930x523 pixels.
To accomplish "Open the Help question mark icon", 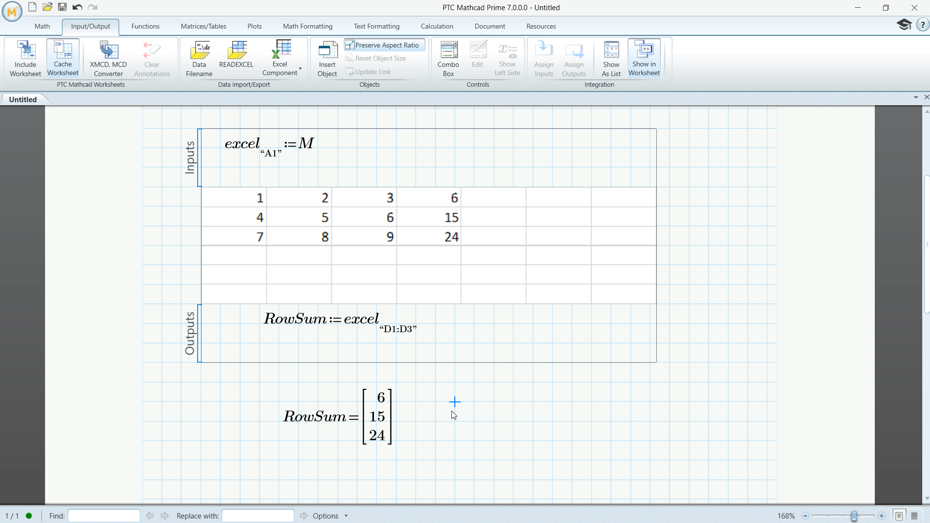I will 922,25.
